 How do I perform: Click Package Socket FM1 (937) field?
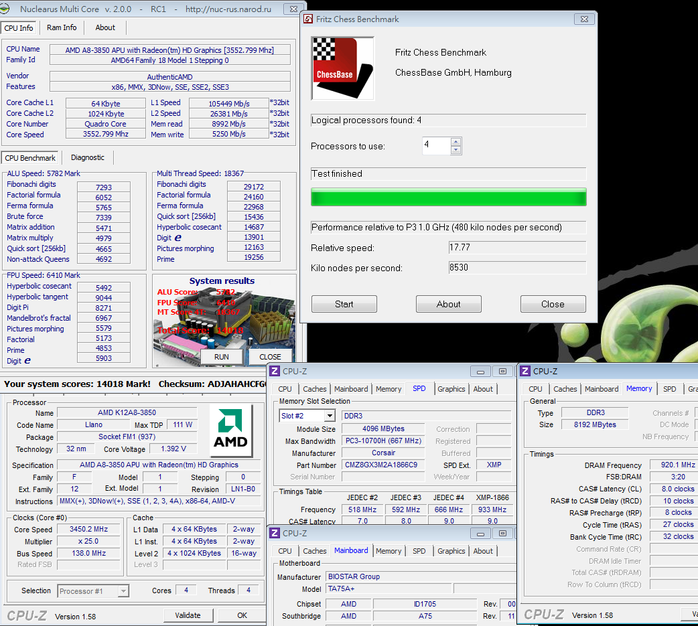(127, 437)
